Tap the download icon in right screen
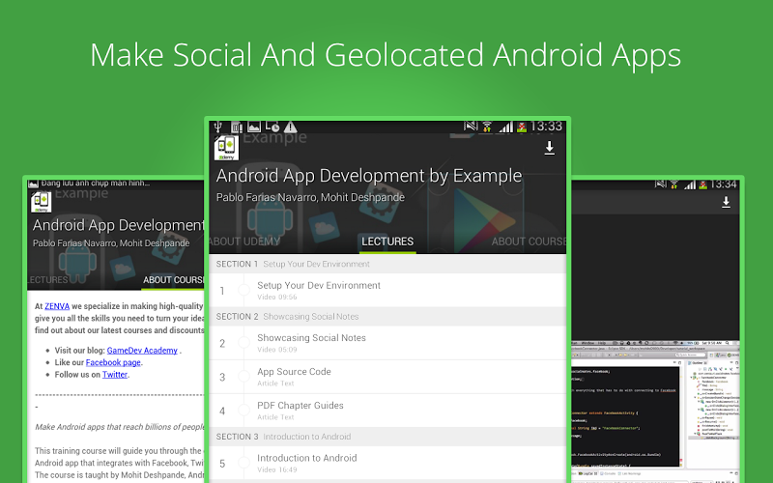This screenshot has width=773, height=483. pos(726,202)
